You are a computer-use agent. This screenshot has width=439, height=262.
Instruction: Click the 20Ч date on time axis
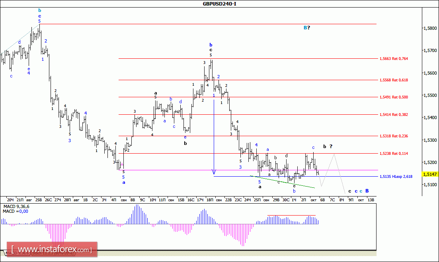10,200
